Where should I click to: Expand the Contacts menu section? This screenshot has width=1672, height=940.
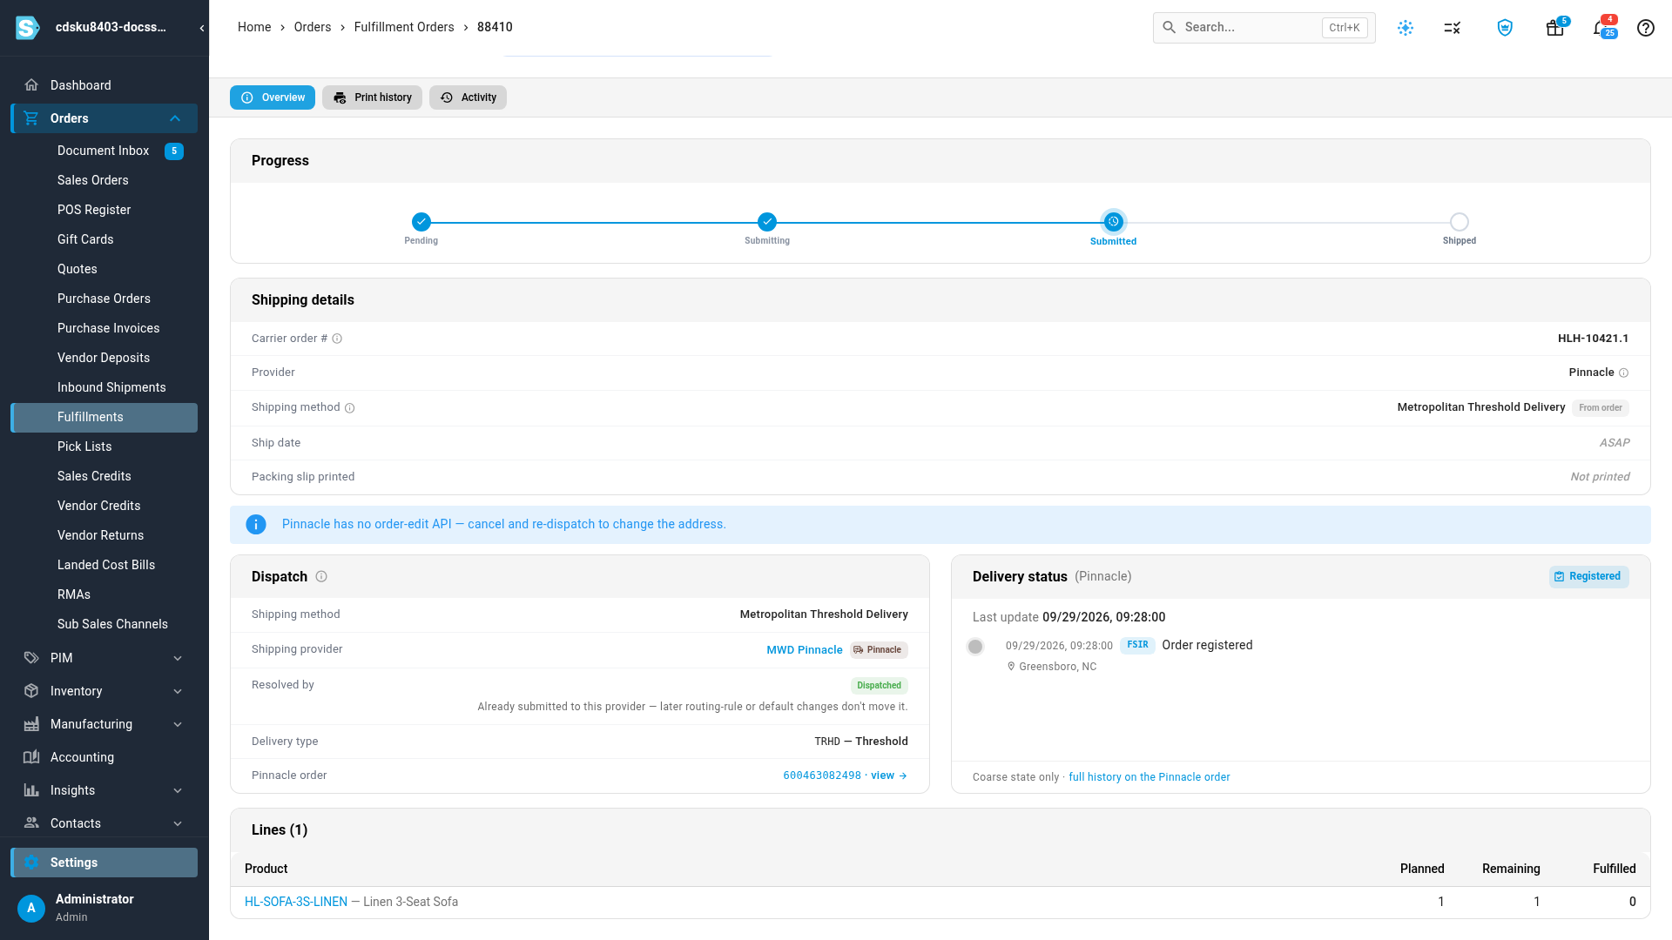[178, 823]
